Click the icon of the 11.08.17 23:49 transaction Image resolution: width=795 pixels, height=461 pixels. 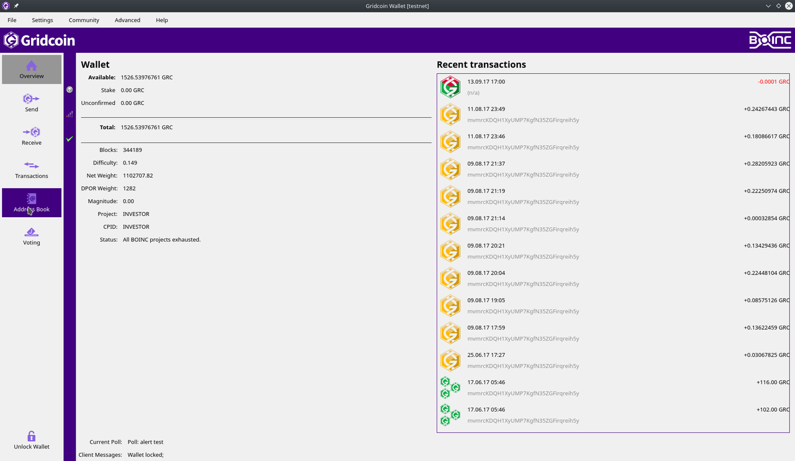(x=450, y=114)
